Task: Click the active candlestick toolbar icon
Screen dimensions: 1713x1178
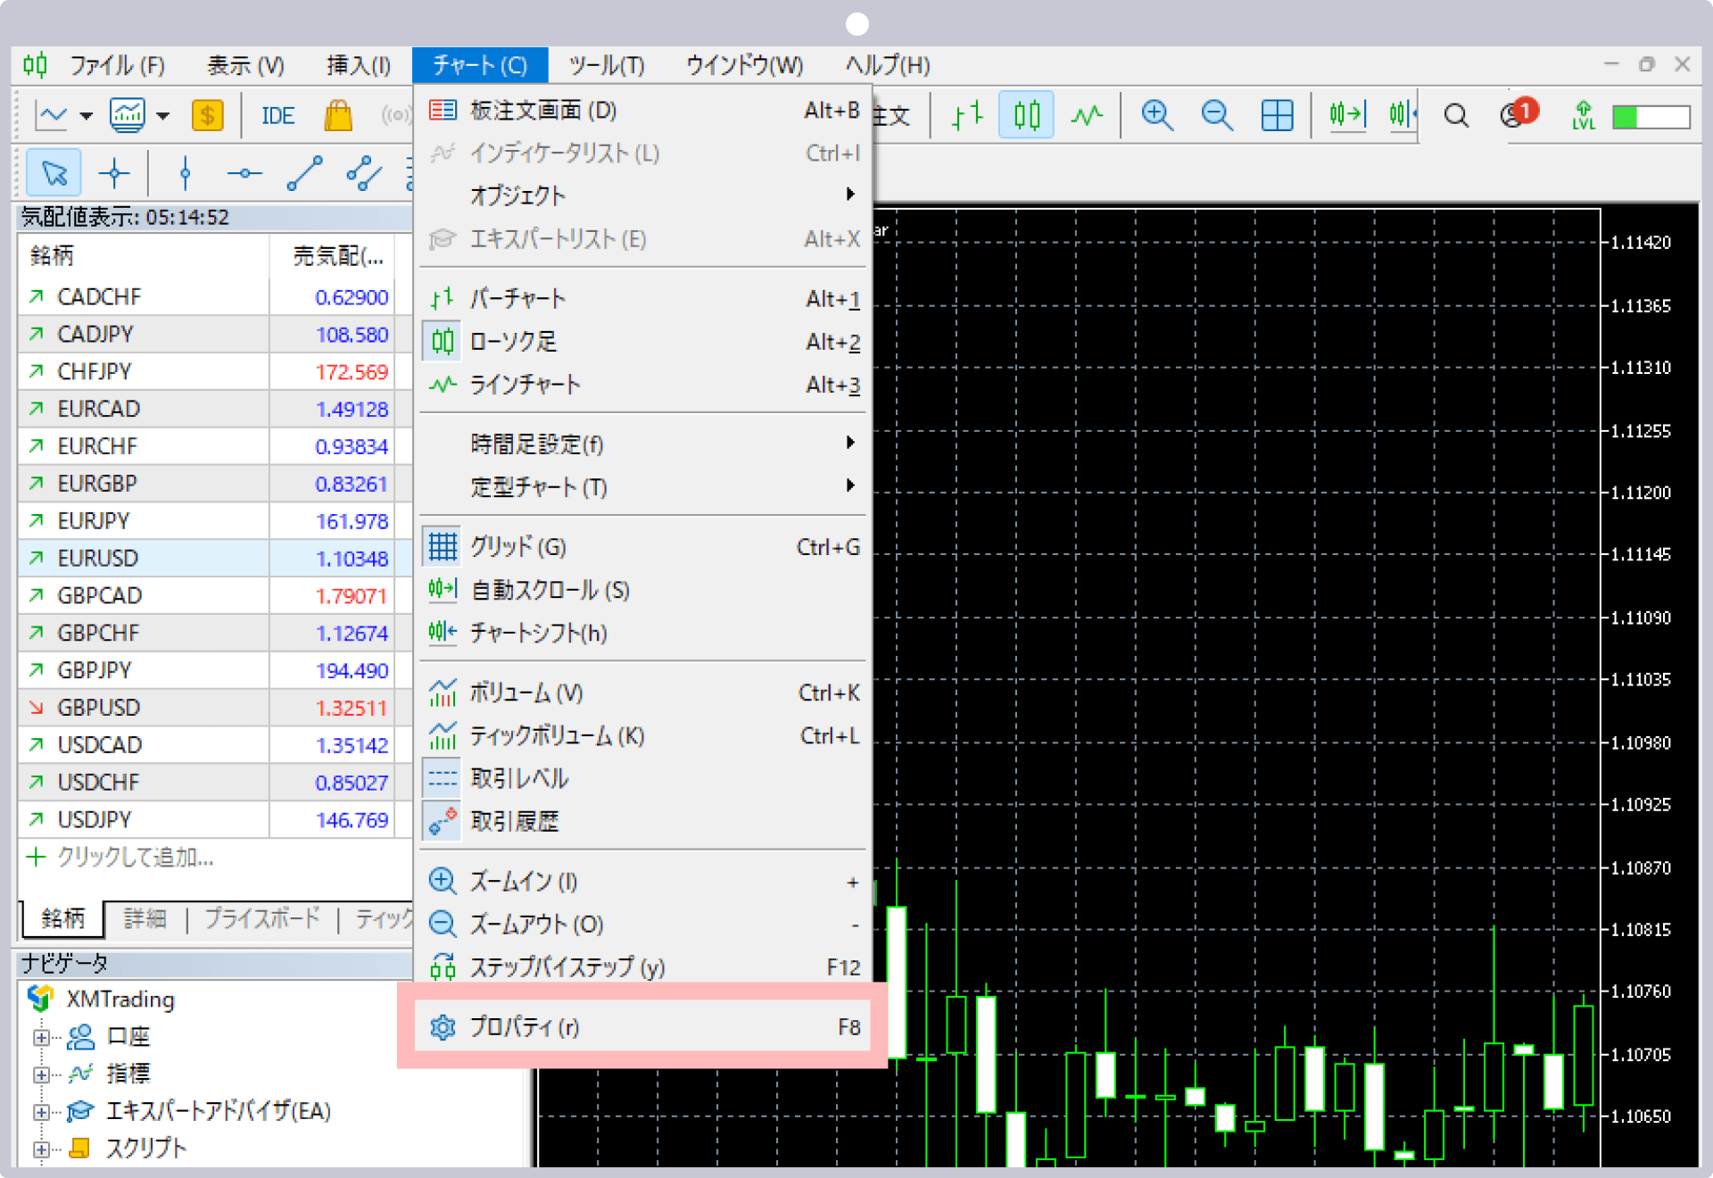Action: 1026,115
